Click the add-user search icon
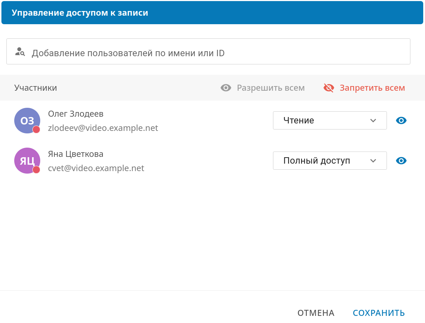Image resolution: width=425 pixels, height=323 pixels. click(20, 52)
